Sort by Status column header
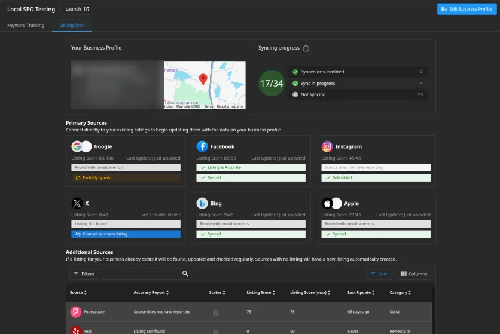 coord(217,292)
